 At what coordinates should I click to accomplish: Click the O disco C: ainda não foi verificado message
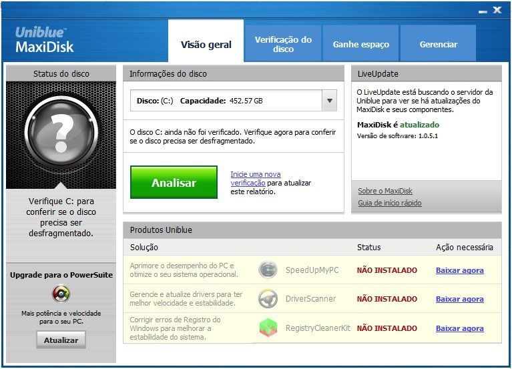click(233, 136)
